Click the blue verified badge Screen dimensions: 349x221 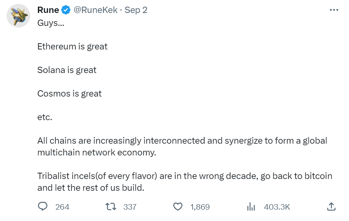tap(66, 11)
